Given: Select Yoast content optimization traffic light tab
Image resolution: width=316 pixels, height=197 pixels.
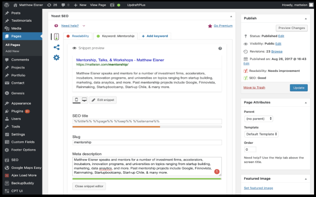Looking at the screenshot, I should click(56, 36).
